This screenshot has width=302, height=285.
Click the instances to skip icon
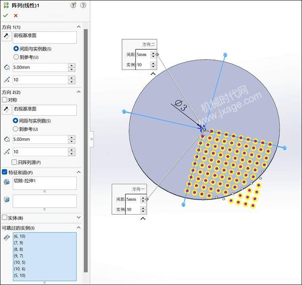[x=7, y=237]
